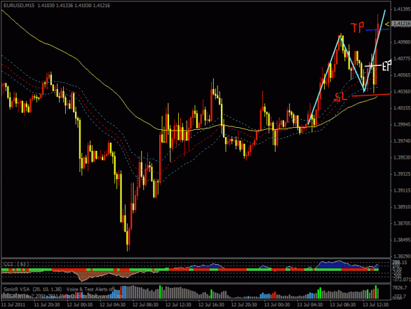The image size is (411, 309).
Task: Click the 12 Jul 12:30 time label
Action: click(178, 304)
